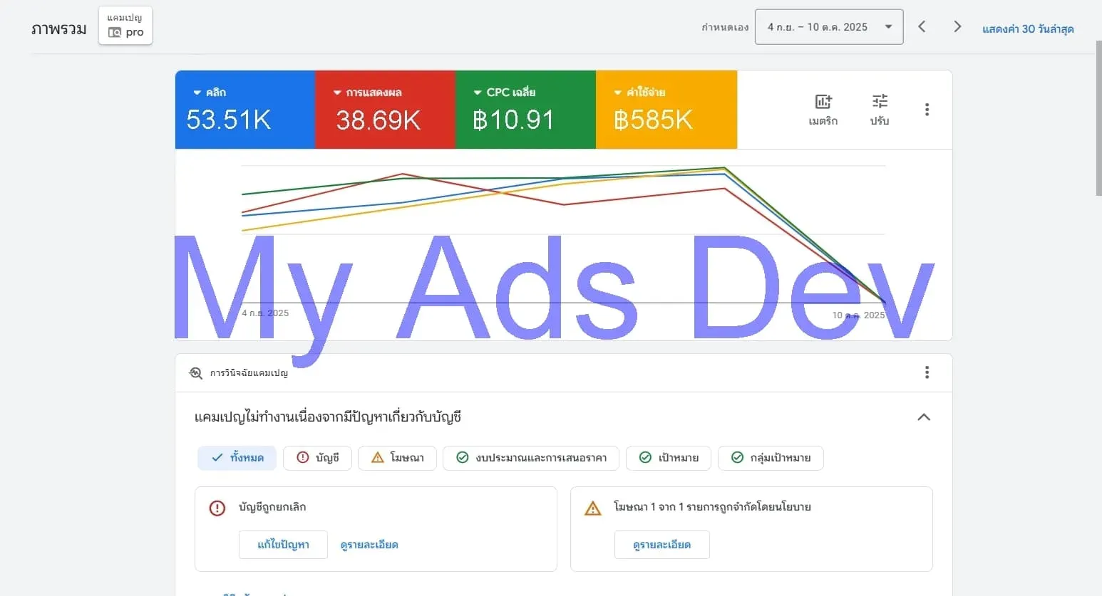Viewport: 1102px width, 596px height.
Task: Click the แก้ไขปัญหา button
Action: click(x=283, y=544)
